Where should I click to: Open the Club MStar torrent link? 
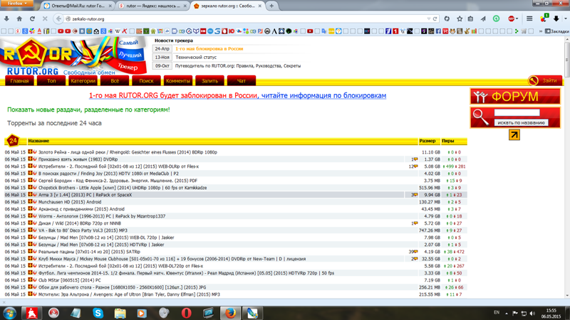69,280
